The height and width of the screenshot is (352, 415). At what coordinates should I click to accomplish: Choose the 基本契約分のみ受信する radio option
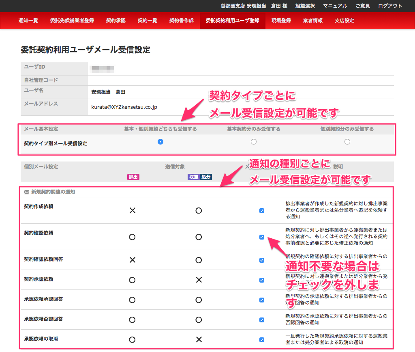pos(254,142)
